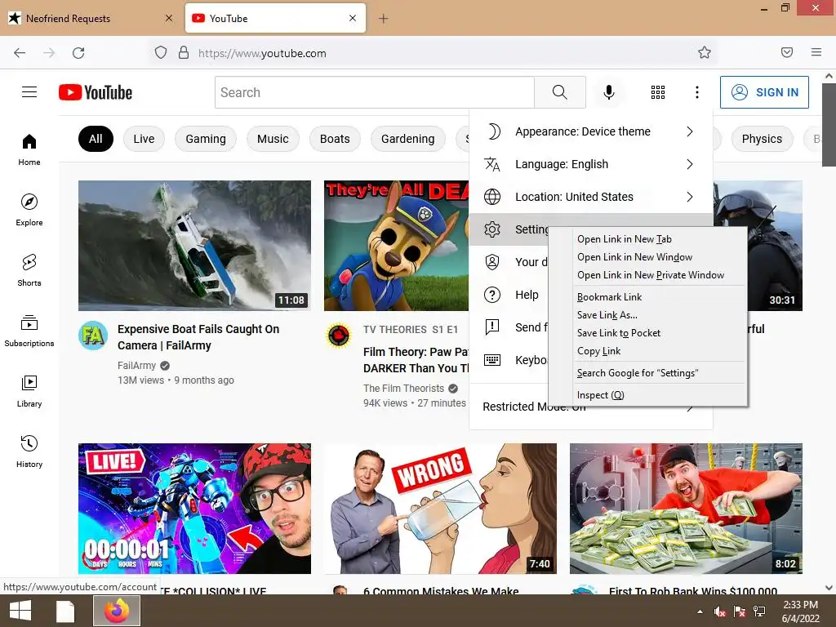Click the blank document taskbar icon
The height and width of the screenshot is (627, 836).
point(65,611)
